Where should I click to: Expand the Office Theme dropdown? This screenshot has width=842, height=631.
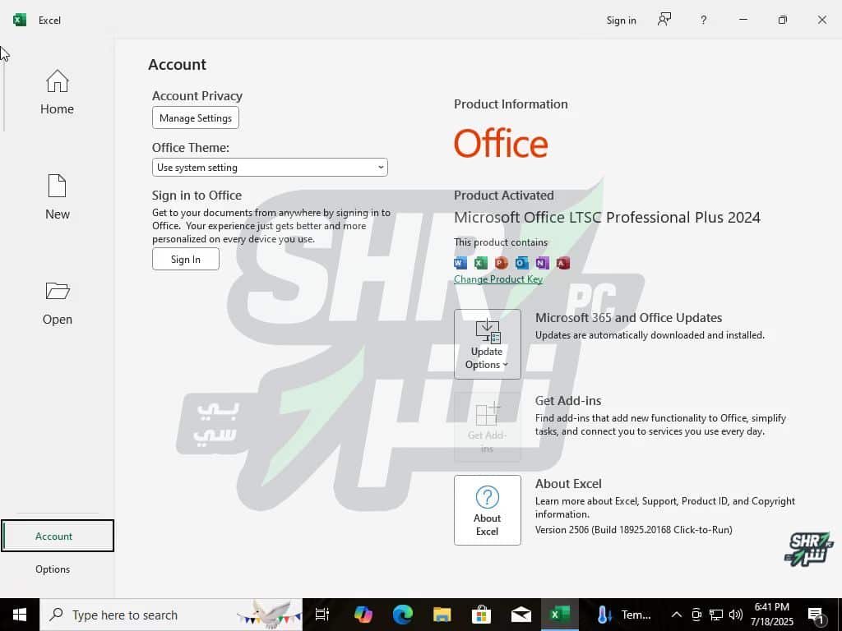click(x=270, y=168)
